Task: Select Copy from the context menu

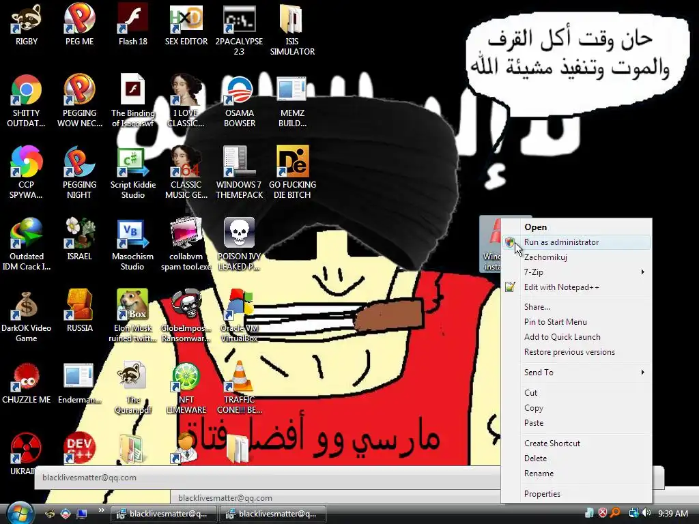Action: click(x=576, y=408)
